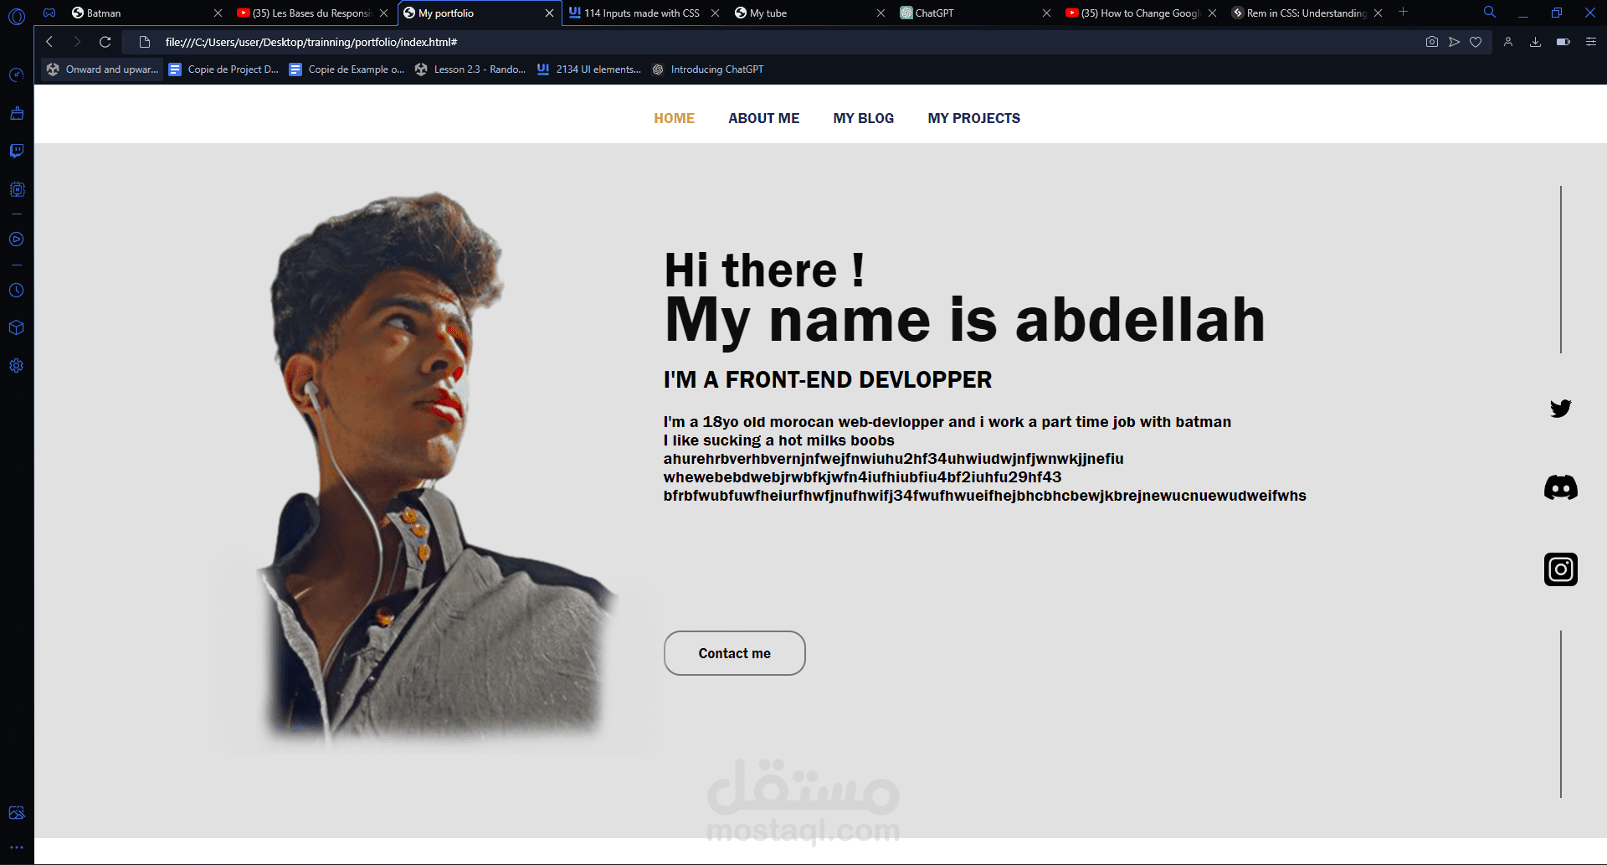
Task: Open GX Cleaner sidebar icon
Action: [x=17, y=113]
